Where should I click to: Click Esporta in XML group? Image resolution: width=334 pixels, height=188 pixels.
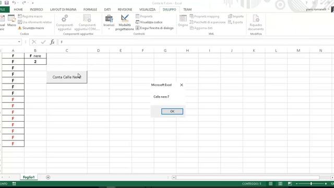pyautogui.click(x=235, y=22)
